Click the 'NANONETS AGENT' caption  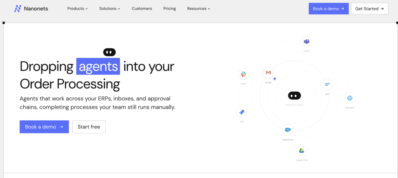[295, 105]
